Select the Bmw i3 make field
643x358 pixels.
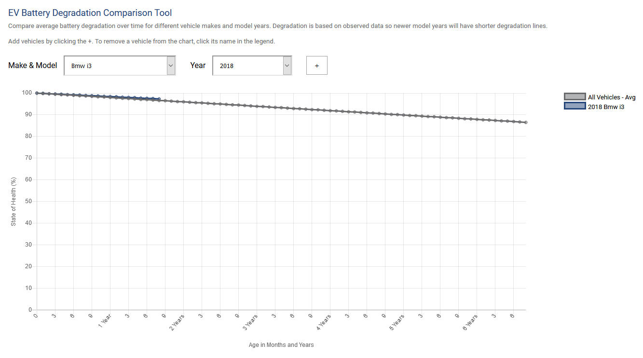click(116, 66)
